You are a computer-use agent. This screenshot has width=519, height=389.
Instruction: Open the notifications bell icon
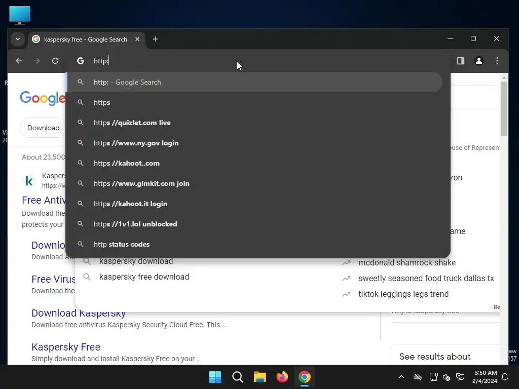pos(505,377)
